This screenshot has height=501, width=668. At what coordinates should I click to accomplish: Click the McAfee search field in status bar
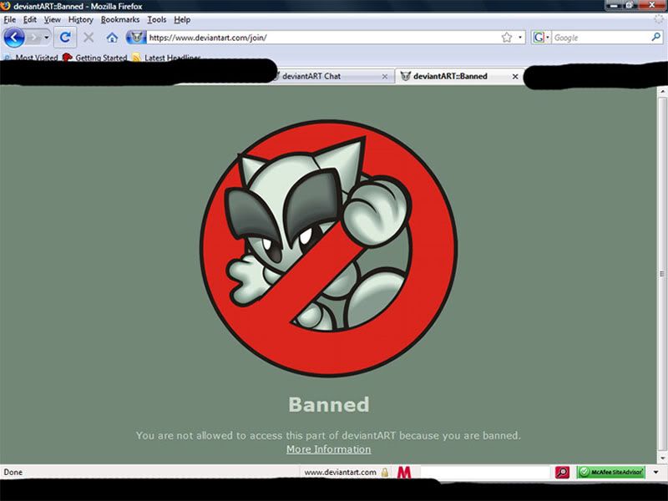click(x=485, y=472)
